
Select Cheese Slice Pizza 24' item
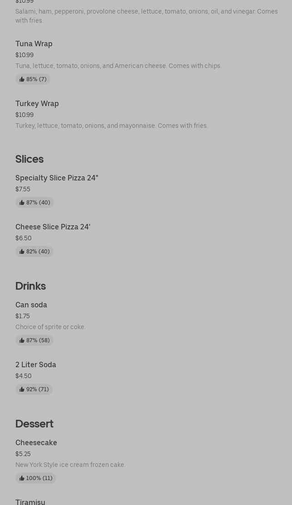[53, 227]
